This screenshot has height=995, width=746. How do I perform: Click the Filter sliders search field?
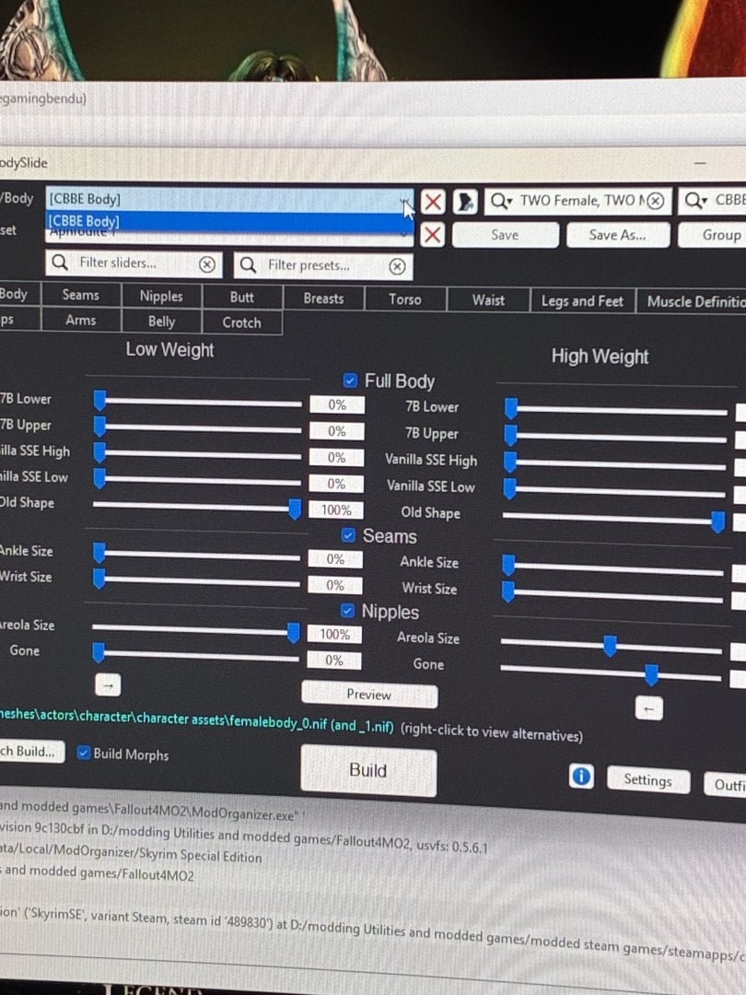pos(134,263)
